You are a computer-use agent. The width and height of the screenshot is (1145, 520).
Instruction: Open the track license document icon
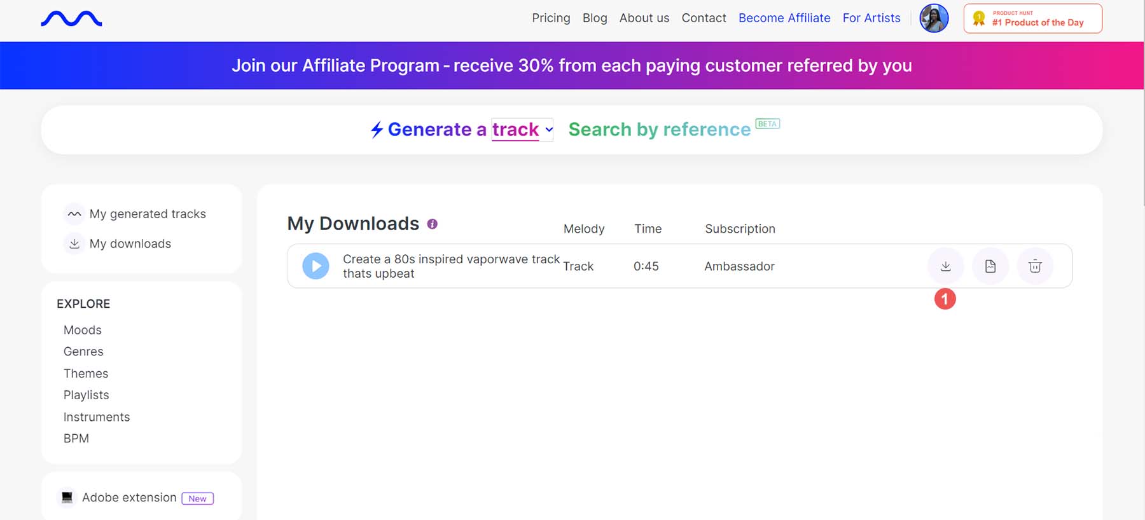click(990, 266)
